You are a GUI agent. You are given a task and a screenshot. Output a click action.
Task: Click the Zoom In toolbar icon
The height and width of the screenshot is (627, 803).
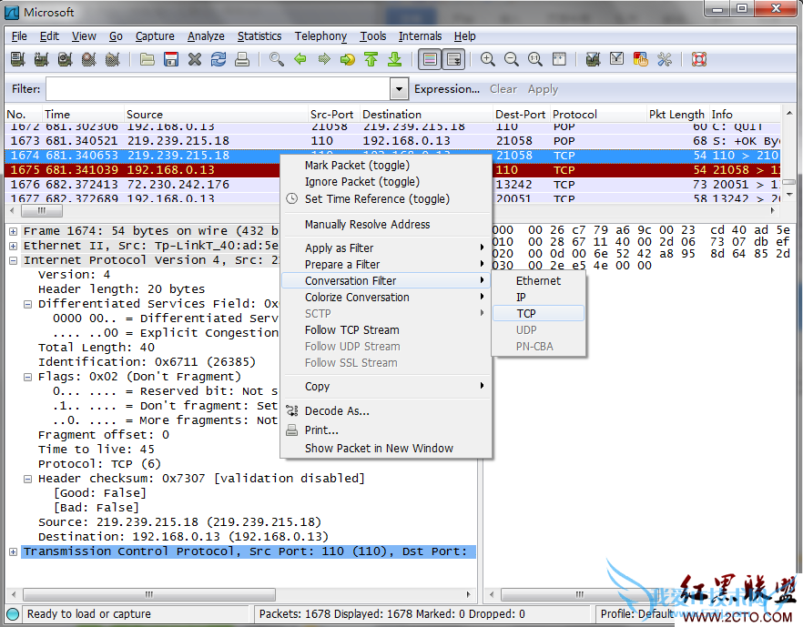(488, 60)
